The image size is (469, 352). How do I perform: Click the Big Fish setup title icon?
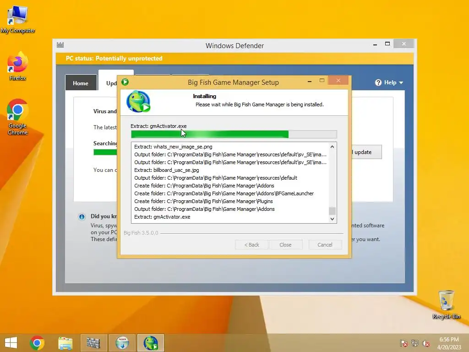tap(125, 82)
